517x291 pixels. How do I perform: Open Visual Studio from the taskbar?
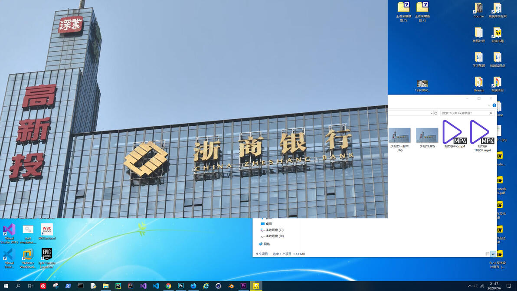[143, 286]
